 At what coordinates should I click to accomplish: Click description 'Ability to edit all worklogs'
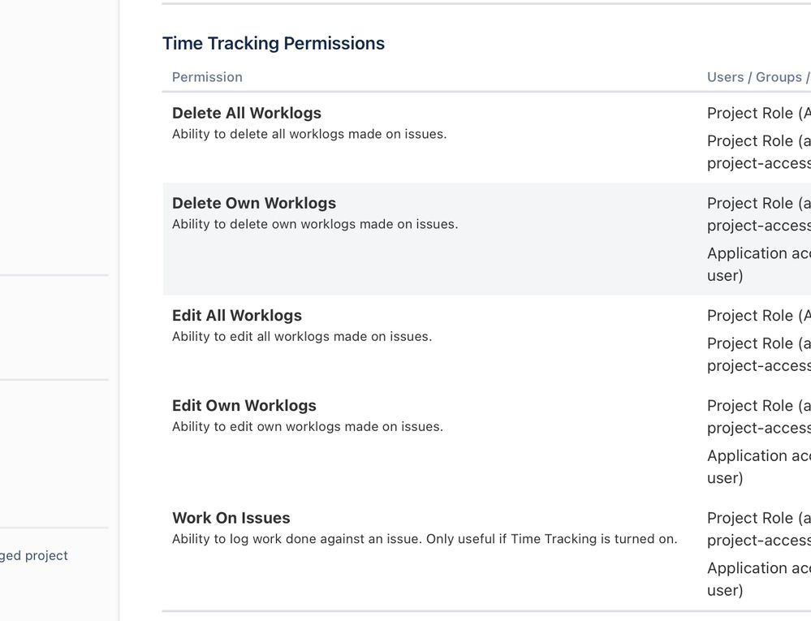(x=302, y=337)
